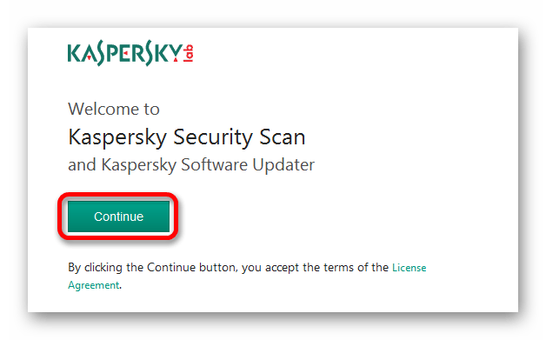Accept terms by clicking green Continue
The width and height of the screenshot is (546, 340).
(118, 217)
